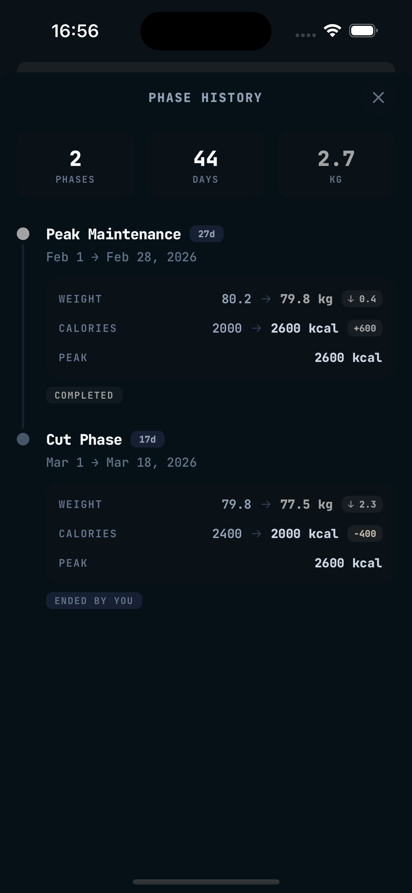Open the PHASES stat card
Screen dimensions: 412x893
[75, 164]
